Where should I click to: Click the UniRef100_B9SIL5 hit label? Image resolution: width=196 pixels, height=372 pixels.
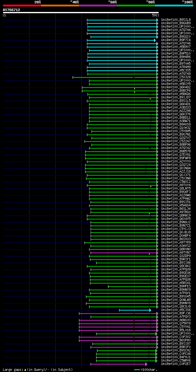pos(176,101)
